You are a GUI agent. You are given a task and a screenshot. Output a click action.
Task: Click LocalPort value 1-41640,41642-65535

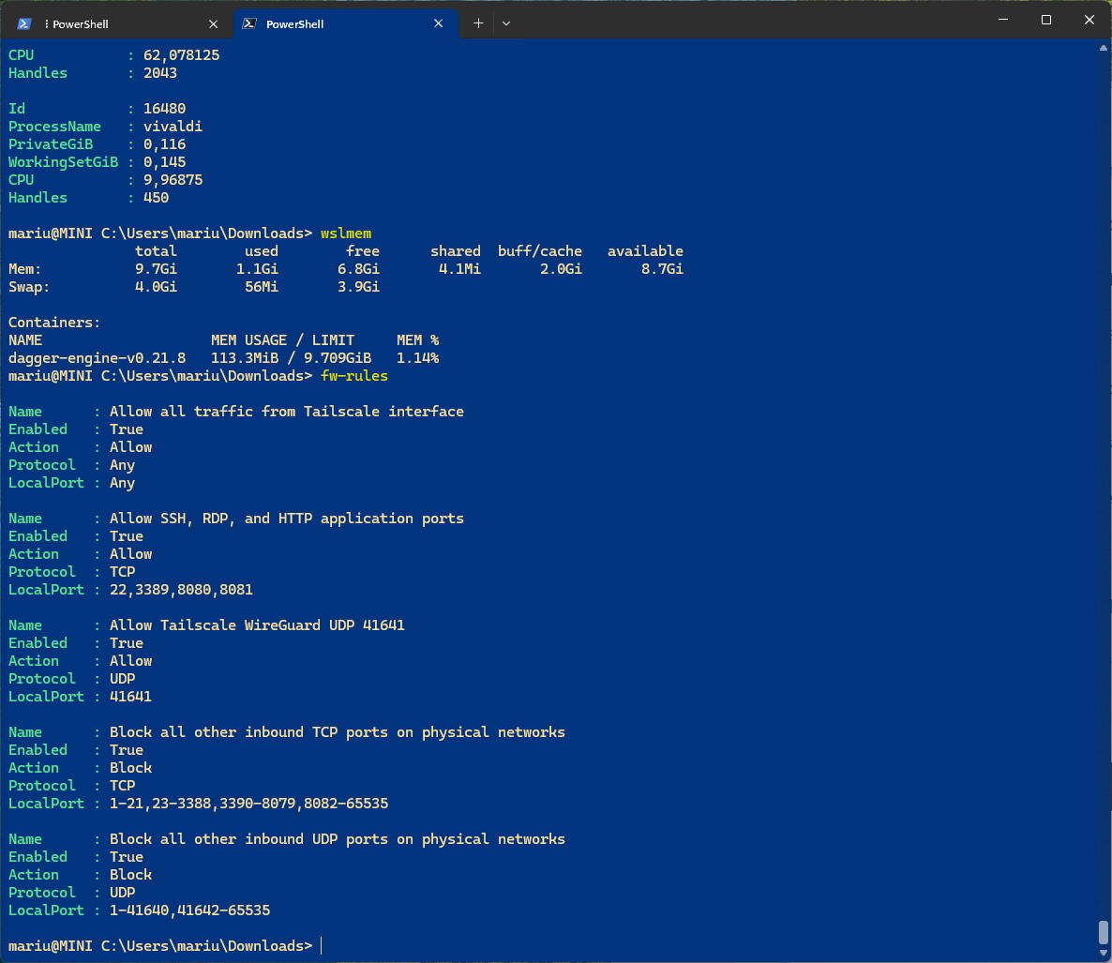click(190, 910)
